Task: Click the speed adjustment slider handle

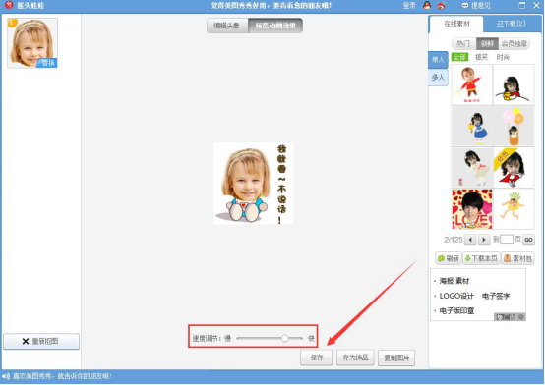Action: point(284,338)
